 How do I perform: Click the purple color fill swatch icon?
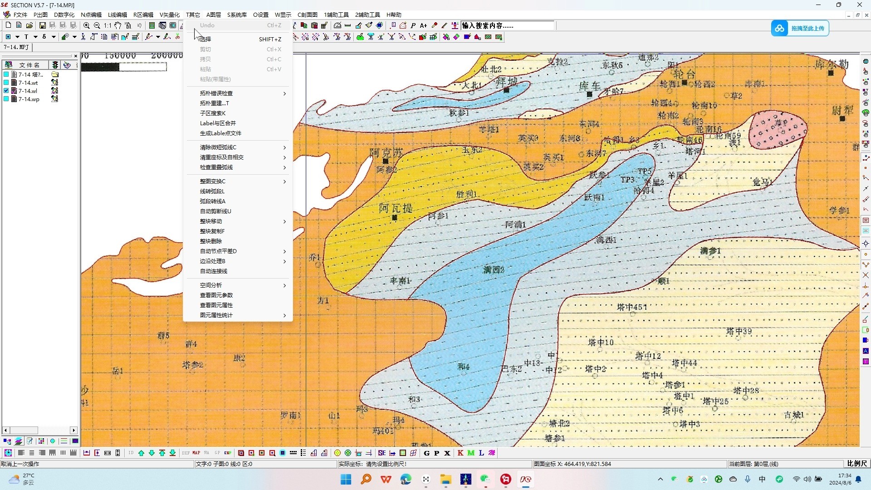pos(467,37)
